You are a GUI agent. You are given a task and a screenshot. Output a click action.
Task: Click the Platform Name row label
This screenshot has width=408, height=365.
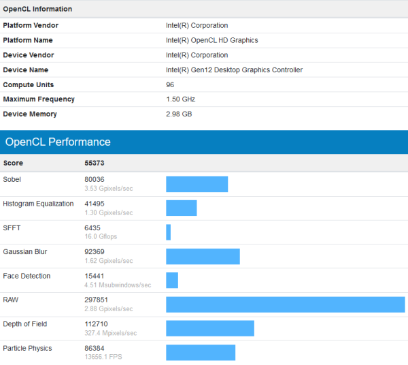[28, 40]
